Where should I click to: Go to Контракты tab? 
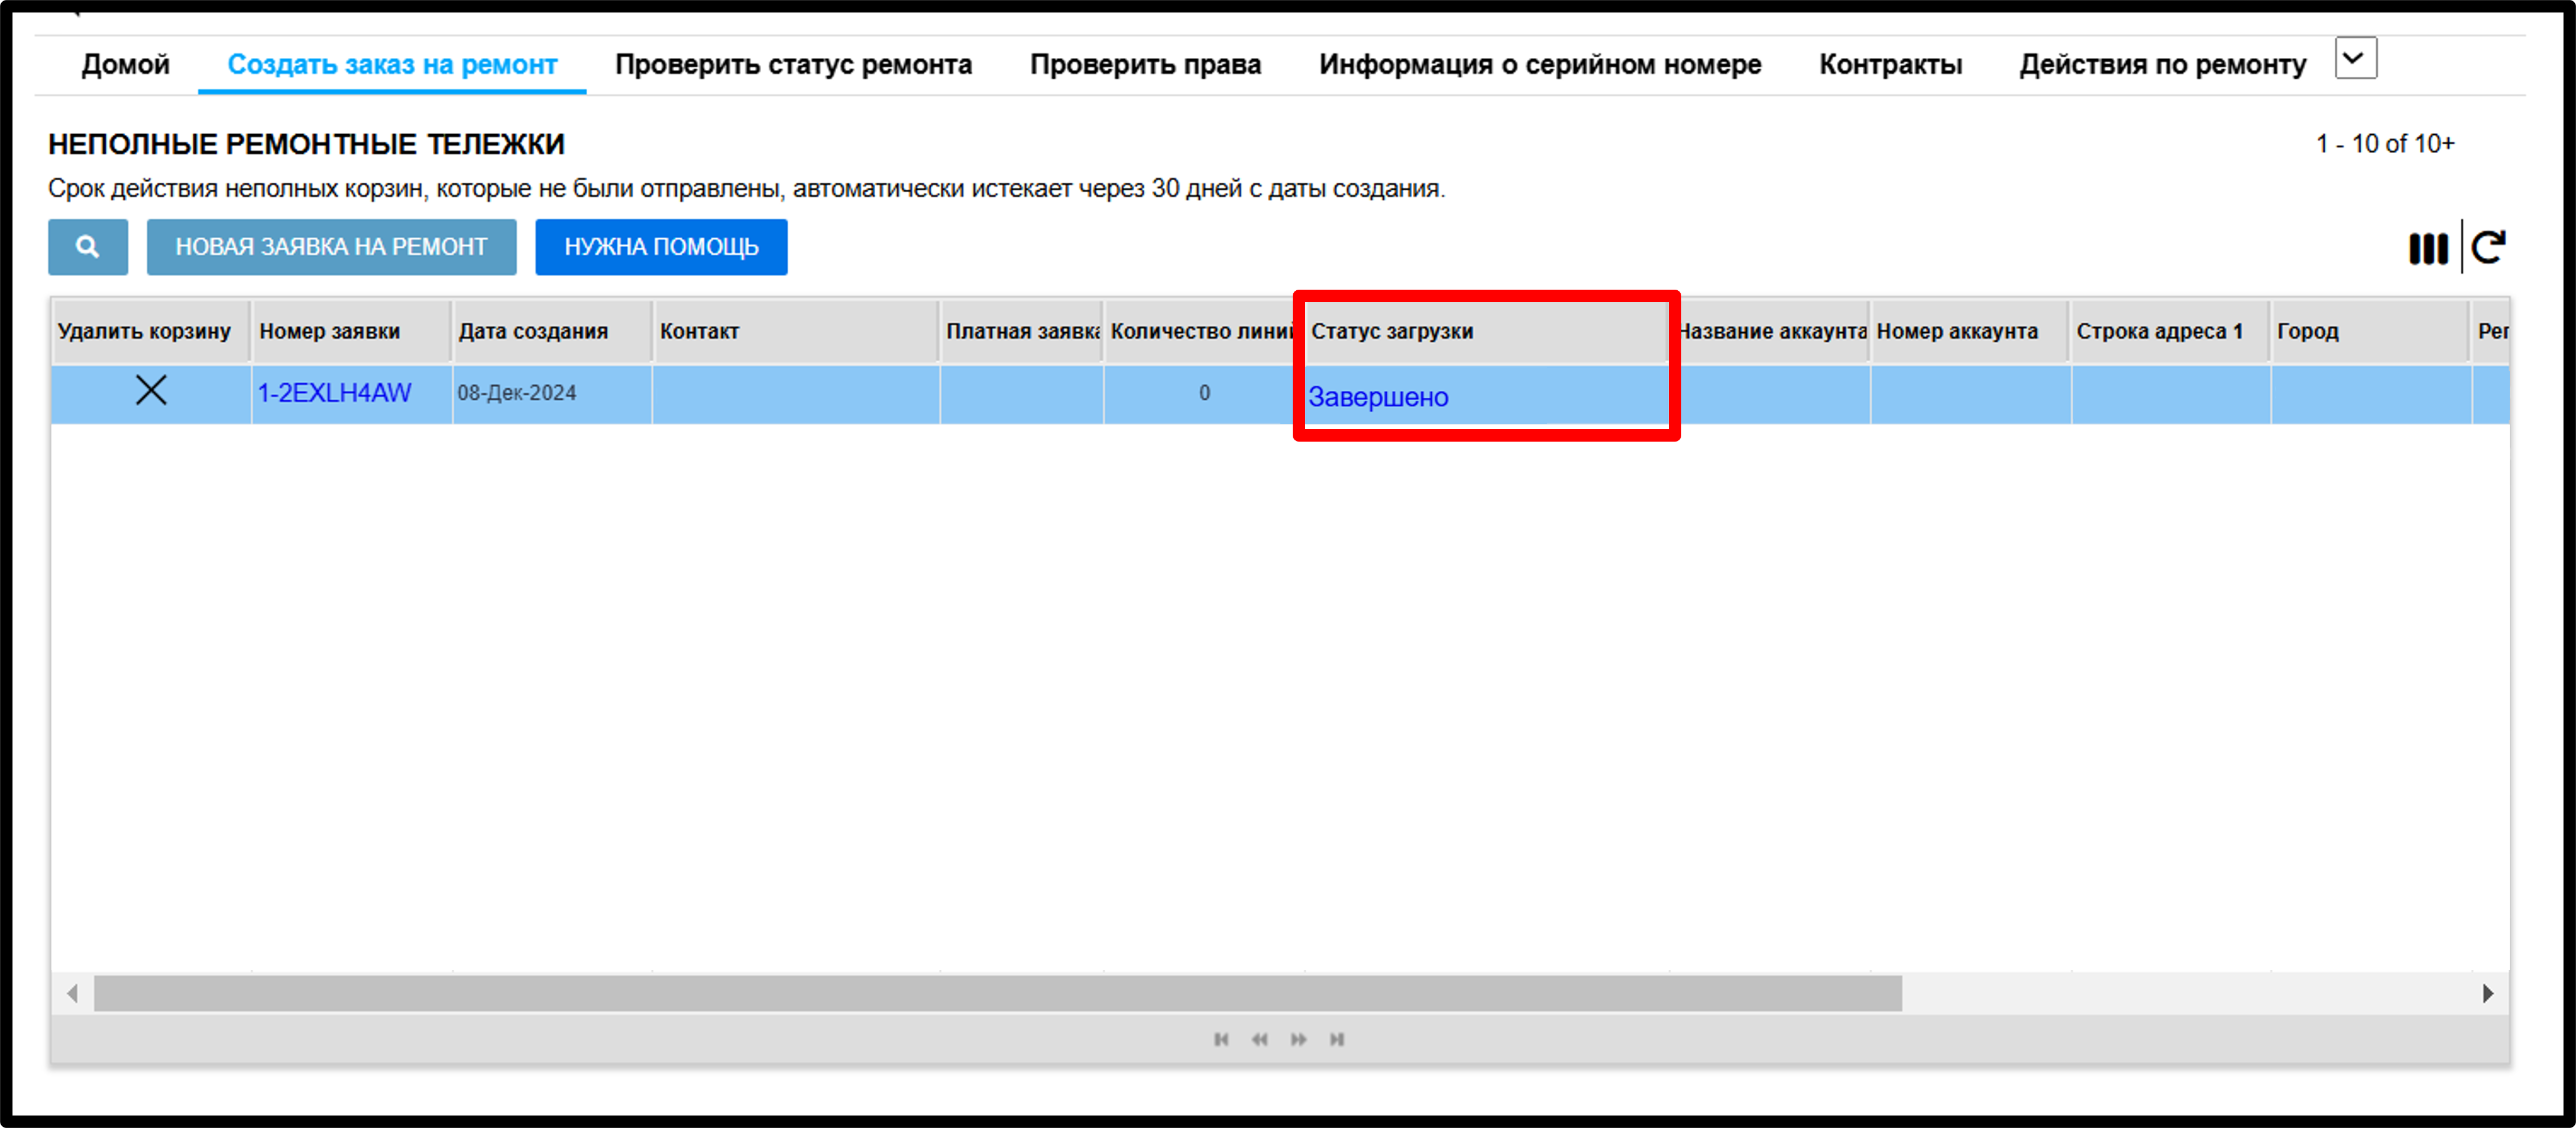coord(1890,65)
